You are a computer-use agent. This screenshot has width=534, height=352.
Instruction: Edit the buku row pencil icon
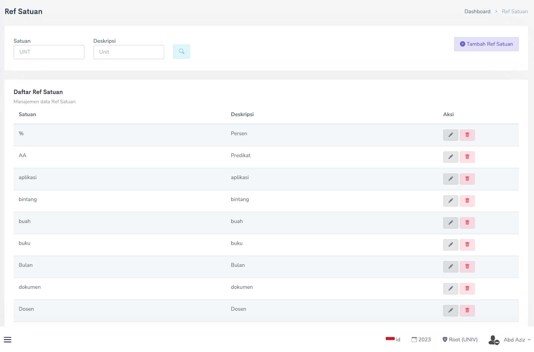[450, 245]
